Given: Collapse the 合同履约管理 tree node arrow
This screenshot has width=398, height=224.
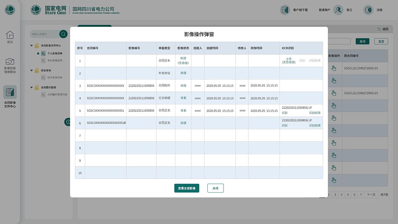Looking at the screenshot, I should click(31, 87).
